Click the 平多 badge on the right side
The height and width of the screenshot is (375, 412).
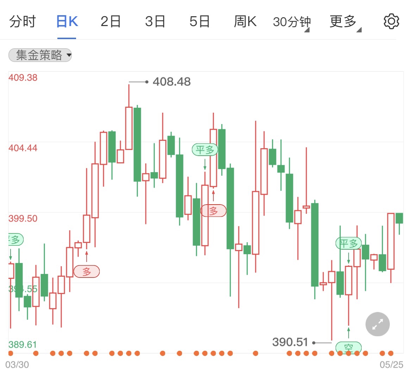[349, 243]
